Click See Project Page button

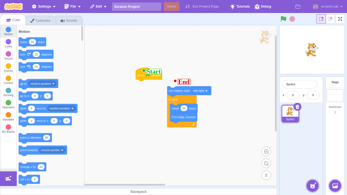[202, 6]
